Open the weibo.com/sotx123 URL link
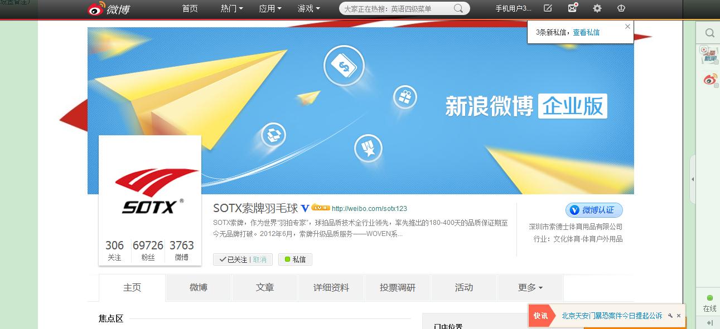 click(x=369, y=209)
